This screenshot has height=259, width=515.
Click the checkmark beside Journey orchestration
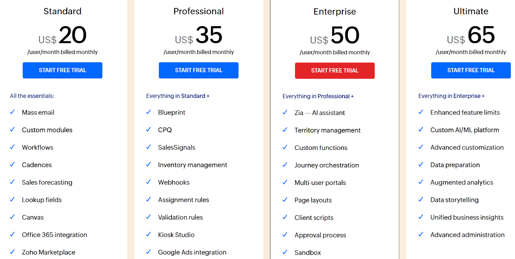click(285, 165)
